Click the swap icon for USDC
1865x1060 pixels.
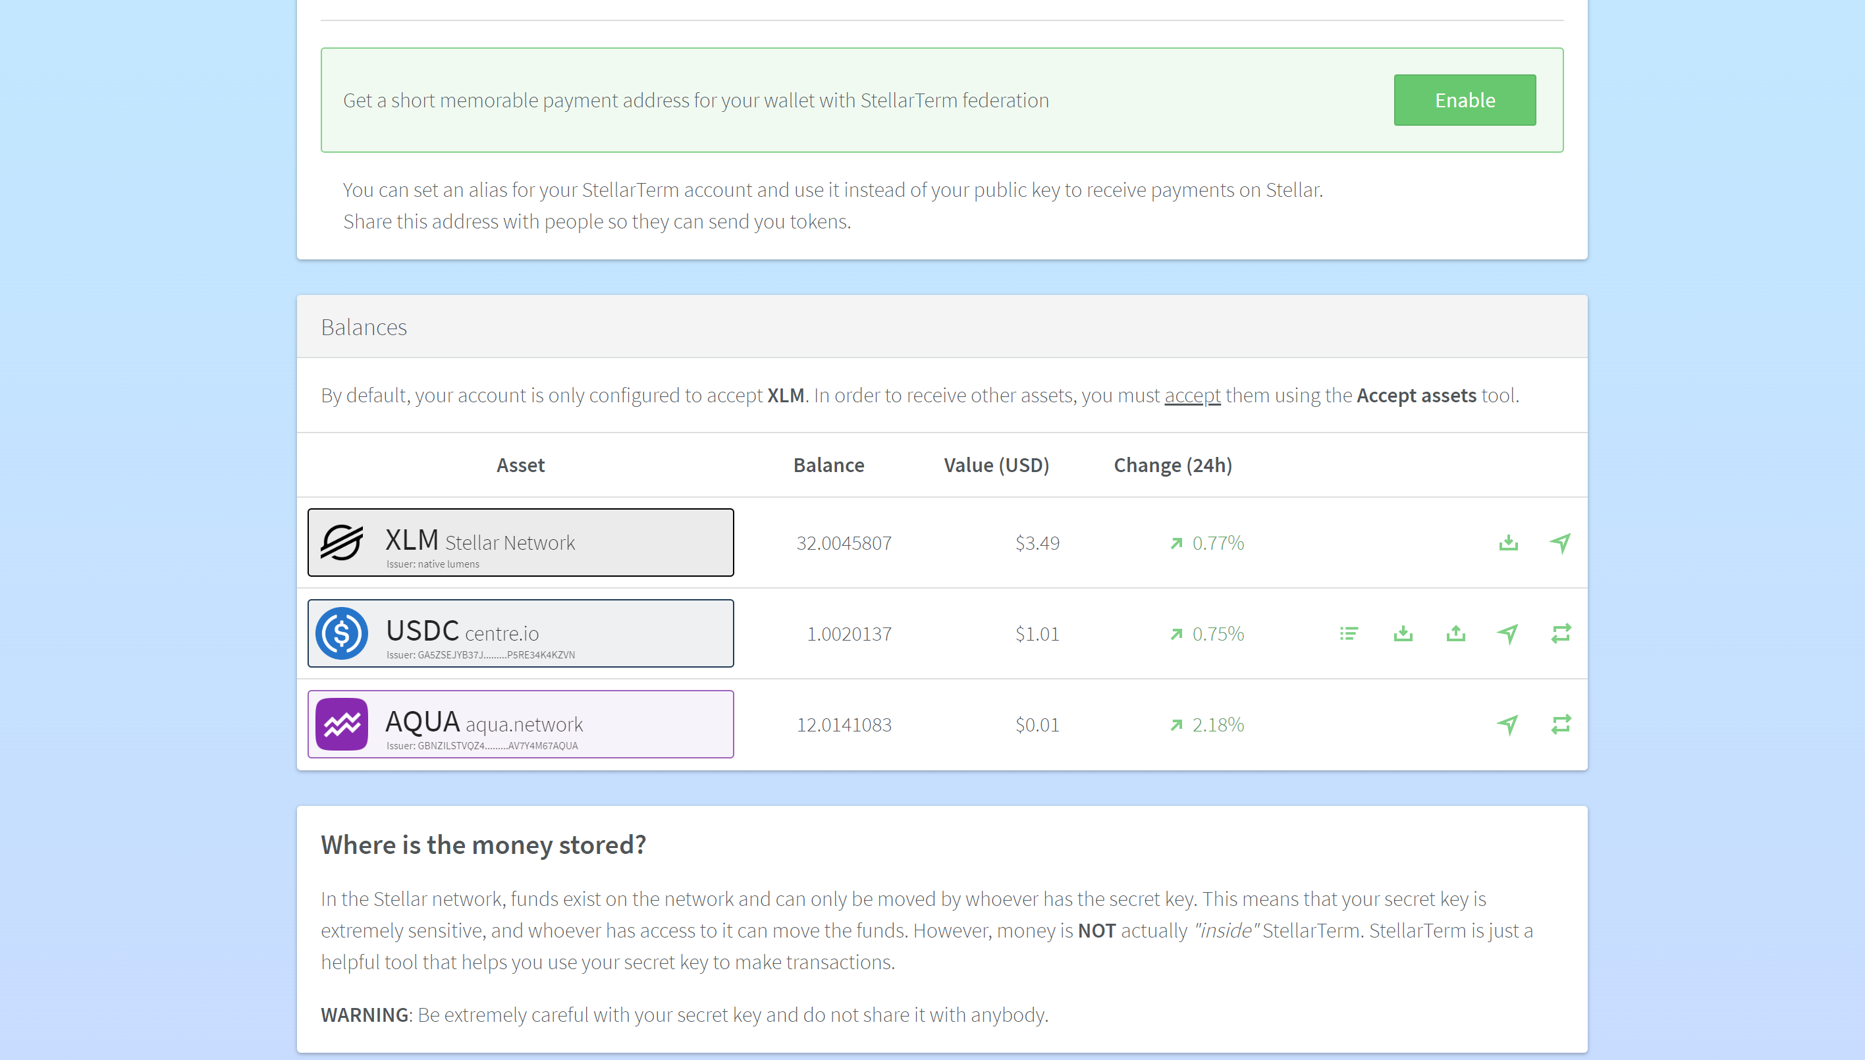(1561, 633)
